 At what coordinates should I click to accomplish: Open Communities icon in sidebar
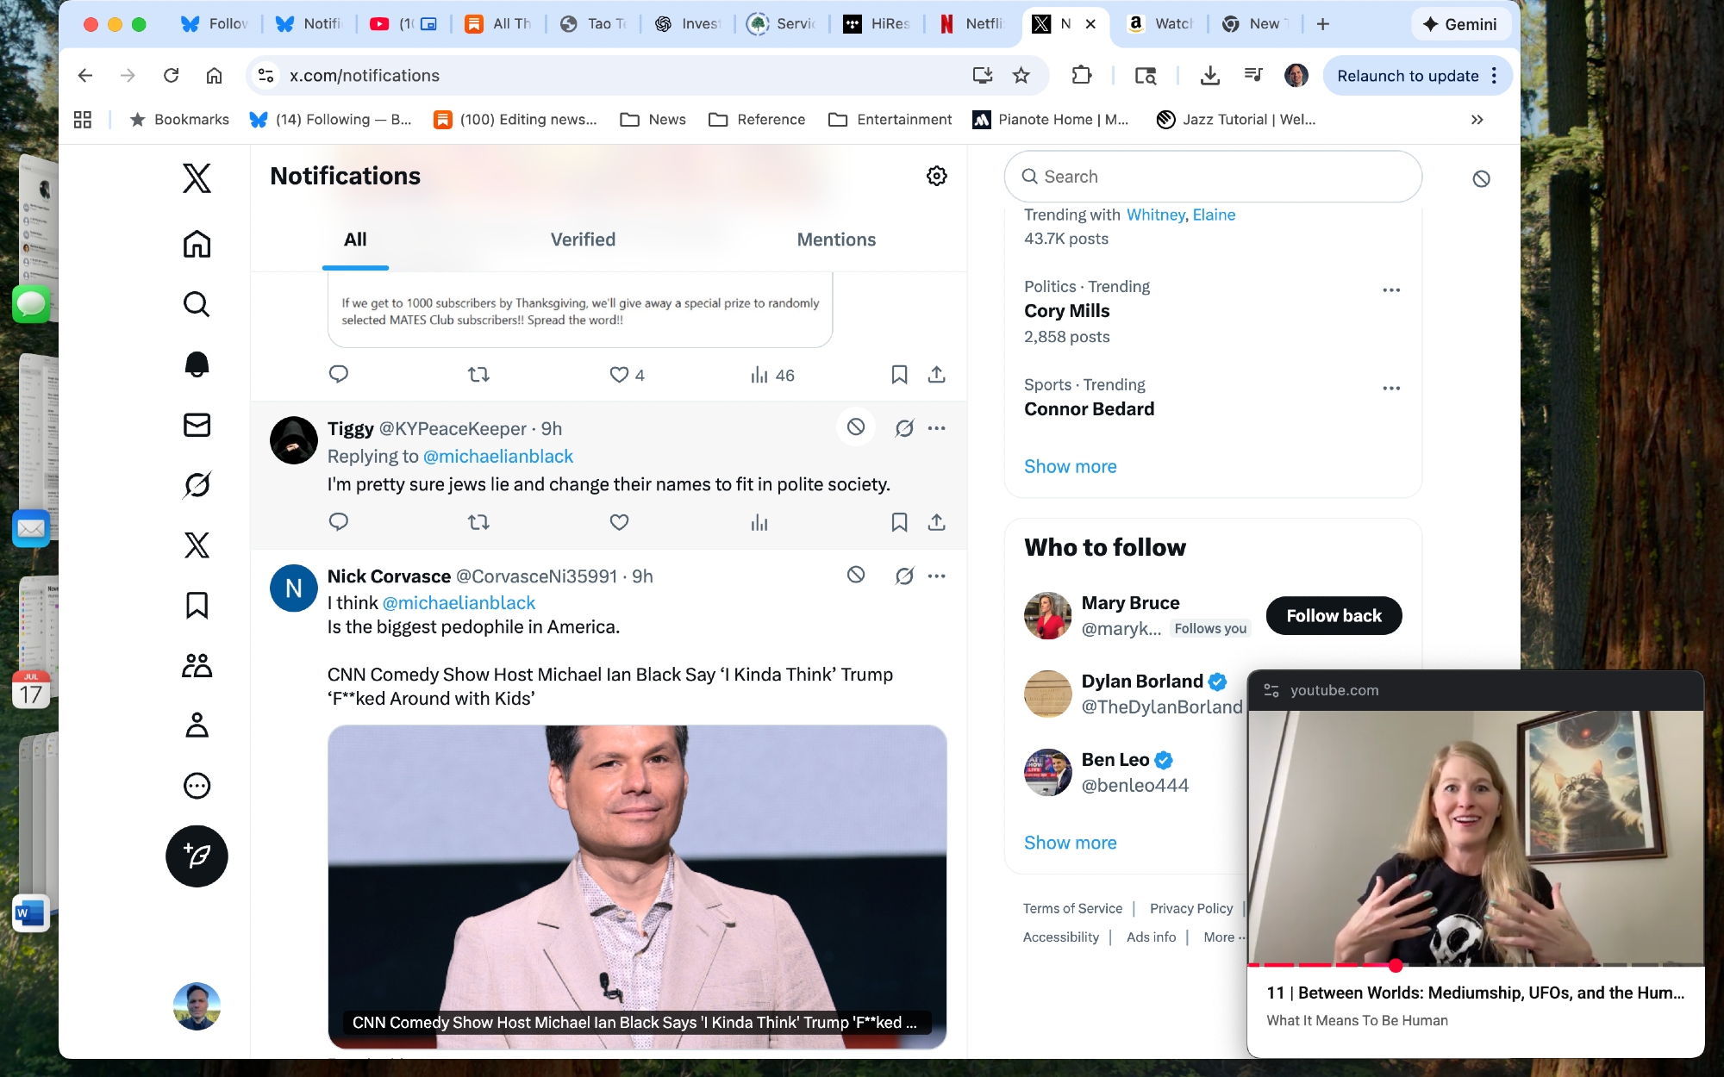pyautogui.click(x=197, y=665)
